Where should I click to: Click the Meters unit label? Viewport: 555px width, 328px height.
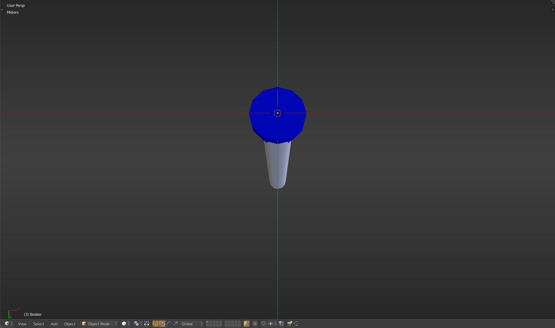click(x=13, y=12)
